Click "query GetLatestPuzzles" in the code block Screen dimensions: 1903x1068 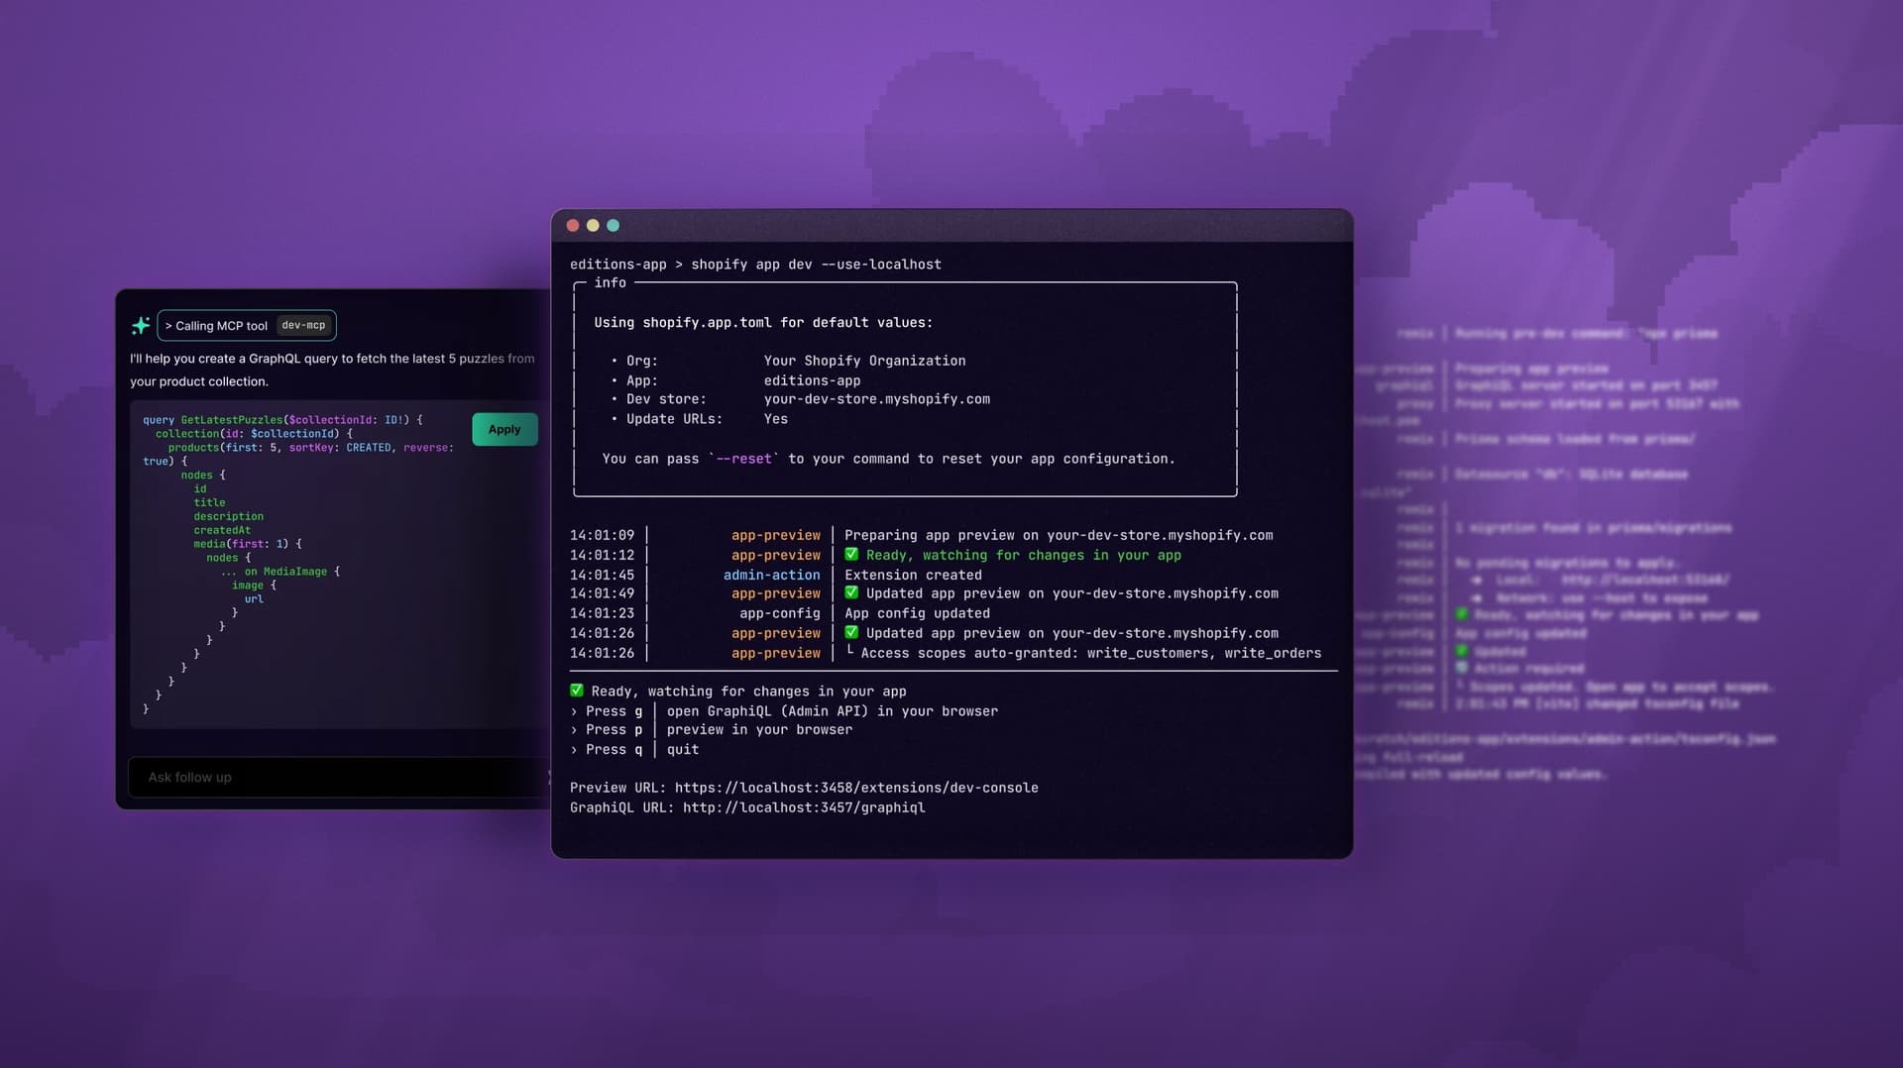[212, 420]
